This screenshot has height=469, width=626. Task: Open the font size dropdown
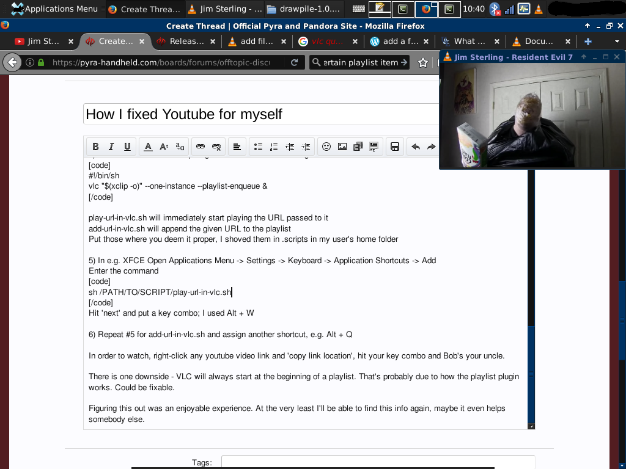pos(164,147)
